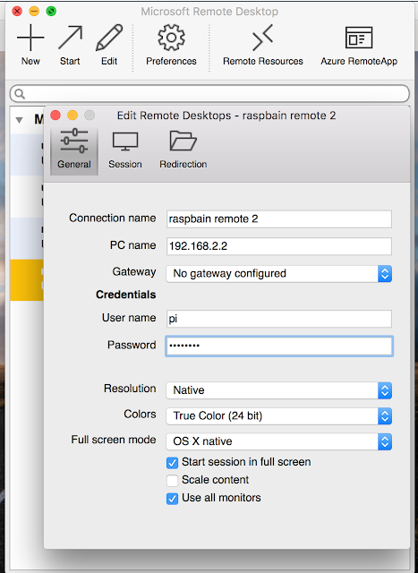
Task: Click the Connection name field
Action: point(279,218)
